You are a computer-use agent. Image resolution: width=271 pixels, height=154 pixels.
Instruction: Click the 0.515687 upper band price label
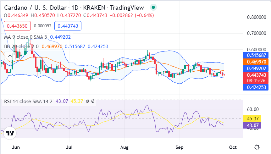[256, 55]
